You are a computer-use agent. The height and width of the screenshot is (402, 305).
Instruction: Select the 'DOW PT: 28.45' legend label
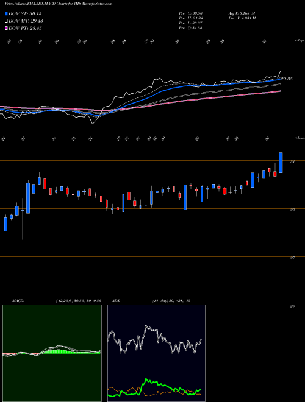tap(25, 28)
